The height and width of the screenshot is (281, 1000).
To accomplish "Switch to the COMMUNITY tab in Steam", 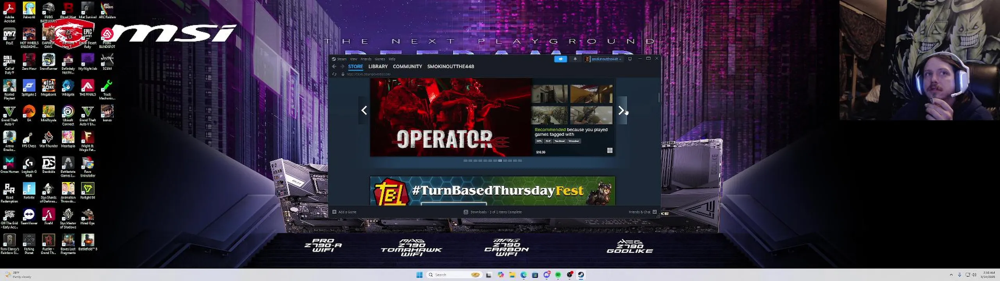I will pyautogui.click(x=407, y=66).
